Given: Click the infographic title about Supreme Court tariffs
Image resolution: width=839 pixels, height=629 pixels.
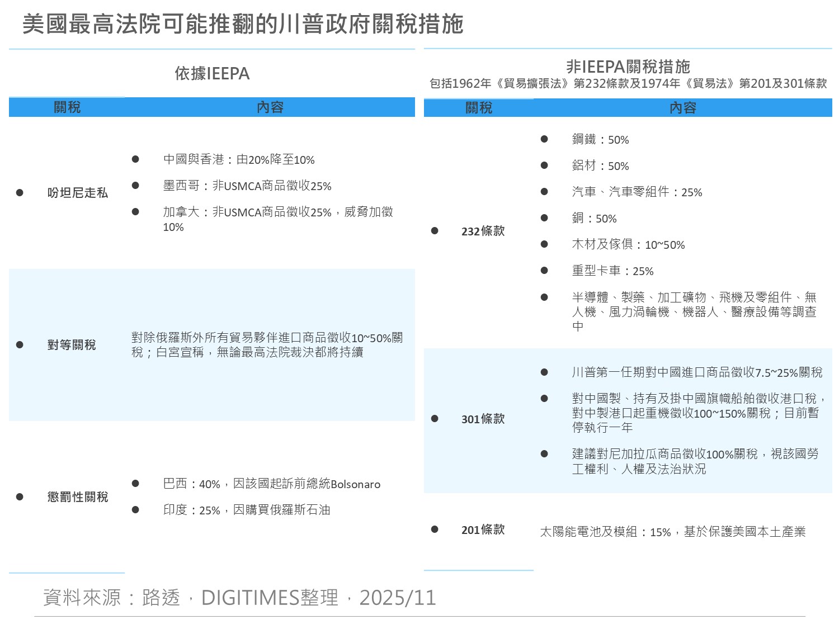Looking at the screenshot, I should pos(243,25).
